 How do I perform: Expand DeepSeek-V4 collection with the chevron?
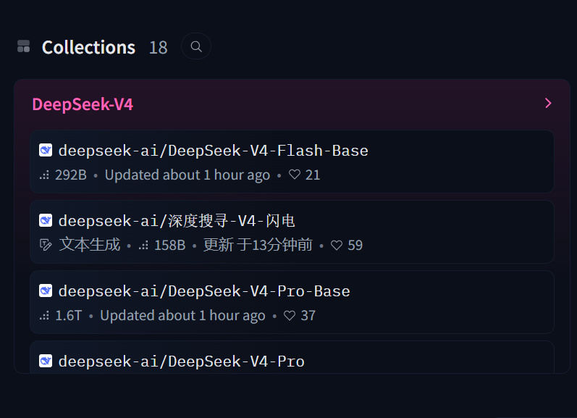(548, 103)
